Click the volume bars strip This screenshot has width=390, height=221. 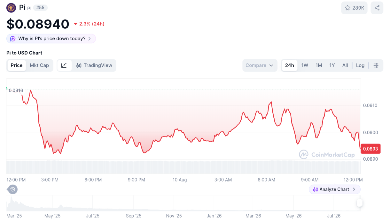tap(183, 167)
